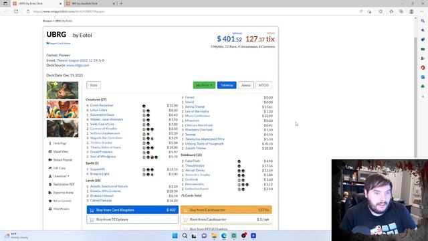Viewport: 428px width, 241px height.
Task: Open the browser extensions icon
Action: click(x=381, y=11)
